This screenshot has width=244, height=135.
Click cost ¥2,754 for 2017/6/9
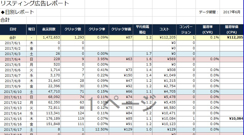(x=164, y=86)
